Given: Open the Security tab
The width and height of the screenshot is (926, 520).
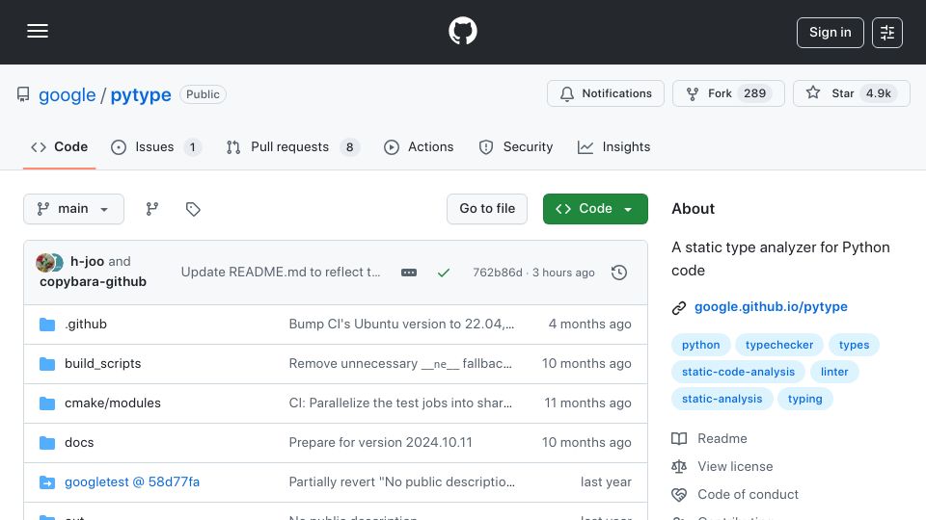Looking at the screenshot, I should 515,146.
